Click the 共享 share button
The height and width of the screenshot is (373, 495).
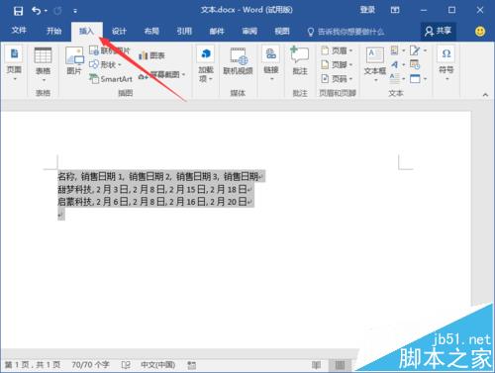(x=439, y=32)
